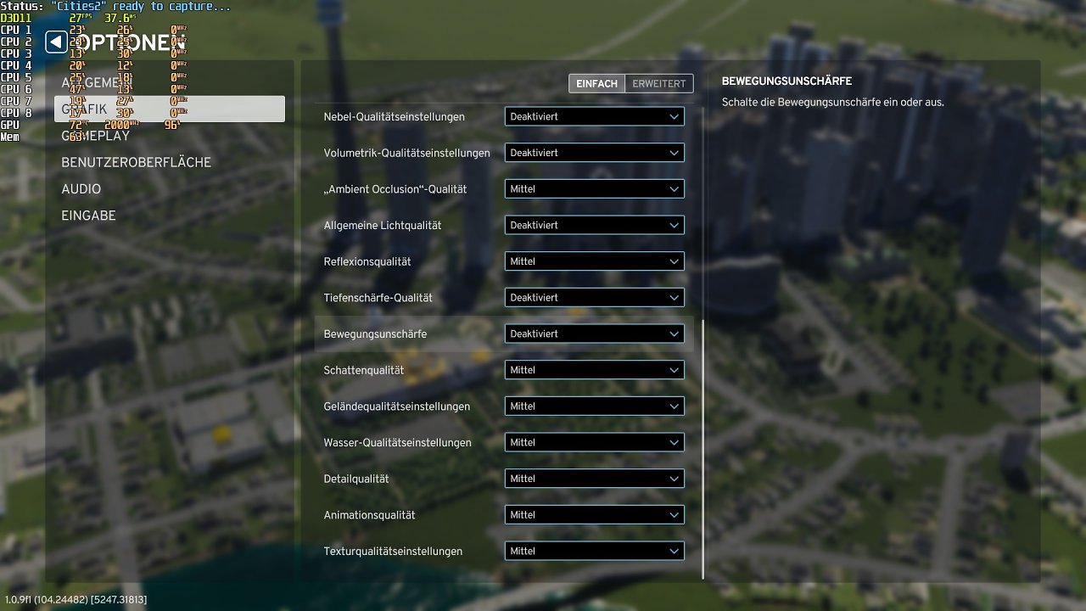
Task: Open the Wasser-Qualitätseinstellungen dropdown
Action: pyautogui.click(x=595, y=442)
